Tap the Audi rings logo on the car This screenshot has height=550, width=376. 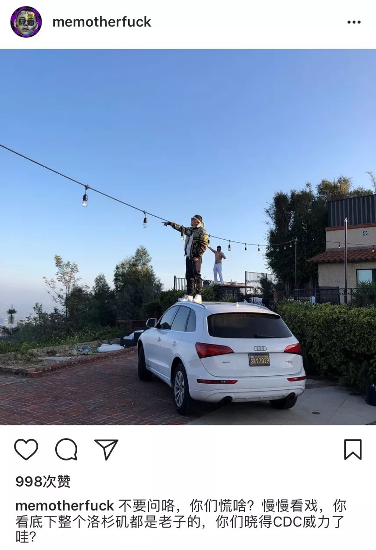[x=260, y=348]
